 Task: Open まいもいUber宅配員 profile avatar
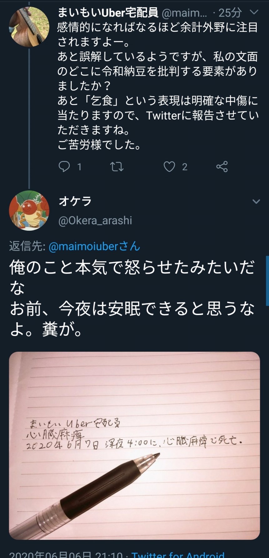point(29,27)
